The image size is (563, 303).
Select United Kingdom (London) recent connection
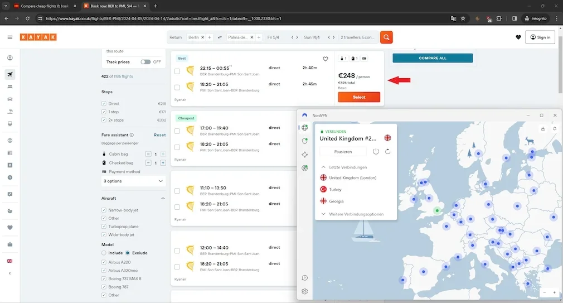pos(352,177)
